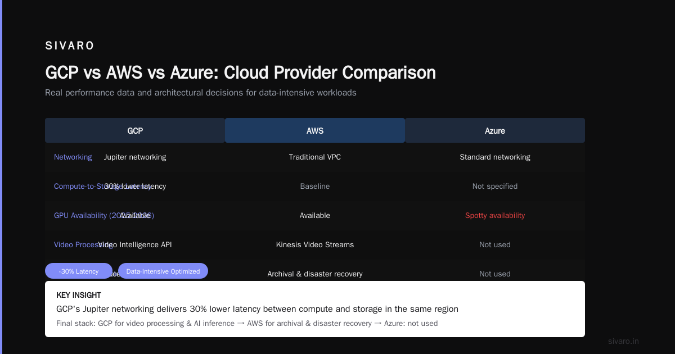675x354 pixels.
Task: Click the Data-Intensive Optimized badge
Action: pyautogui.click(x=163, y=271)
